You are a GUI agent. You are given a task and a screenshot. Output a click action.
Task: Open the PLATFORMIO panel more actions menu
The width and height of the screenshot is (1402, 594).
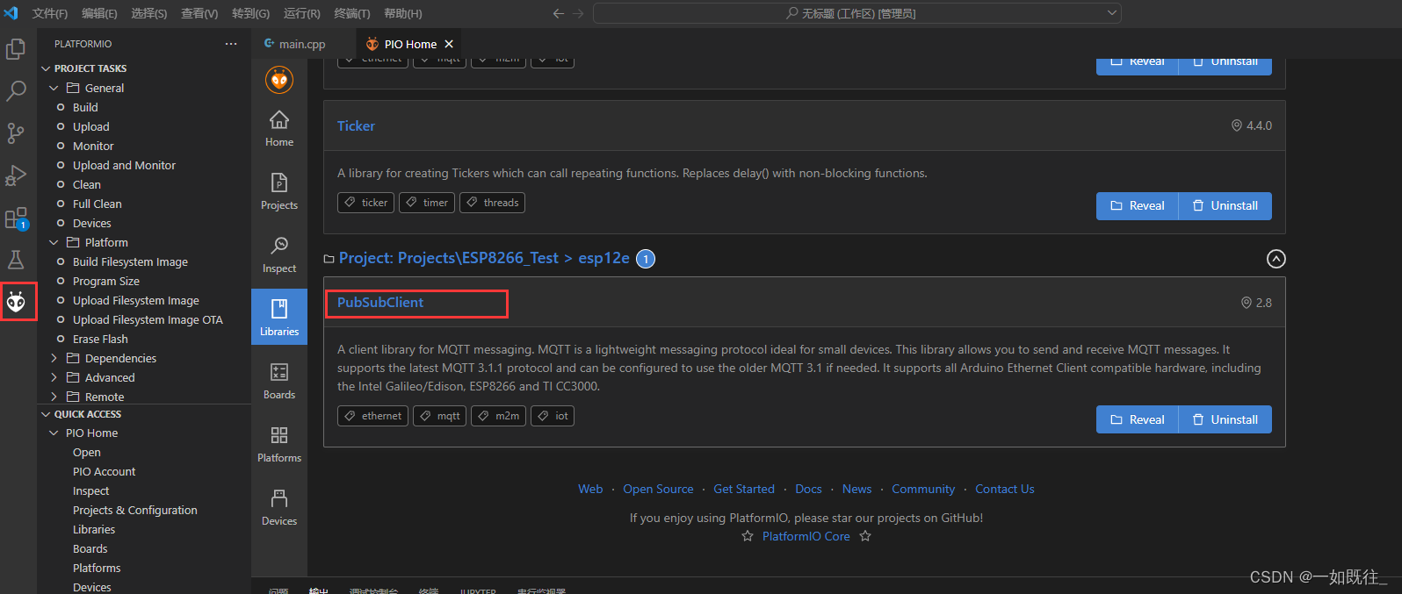click(x=231, y=44)
